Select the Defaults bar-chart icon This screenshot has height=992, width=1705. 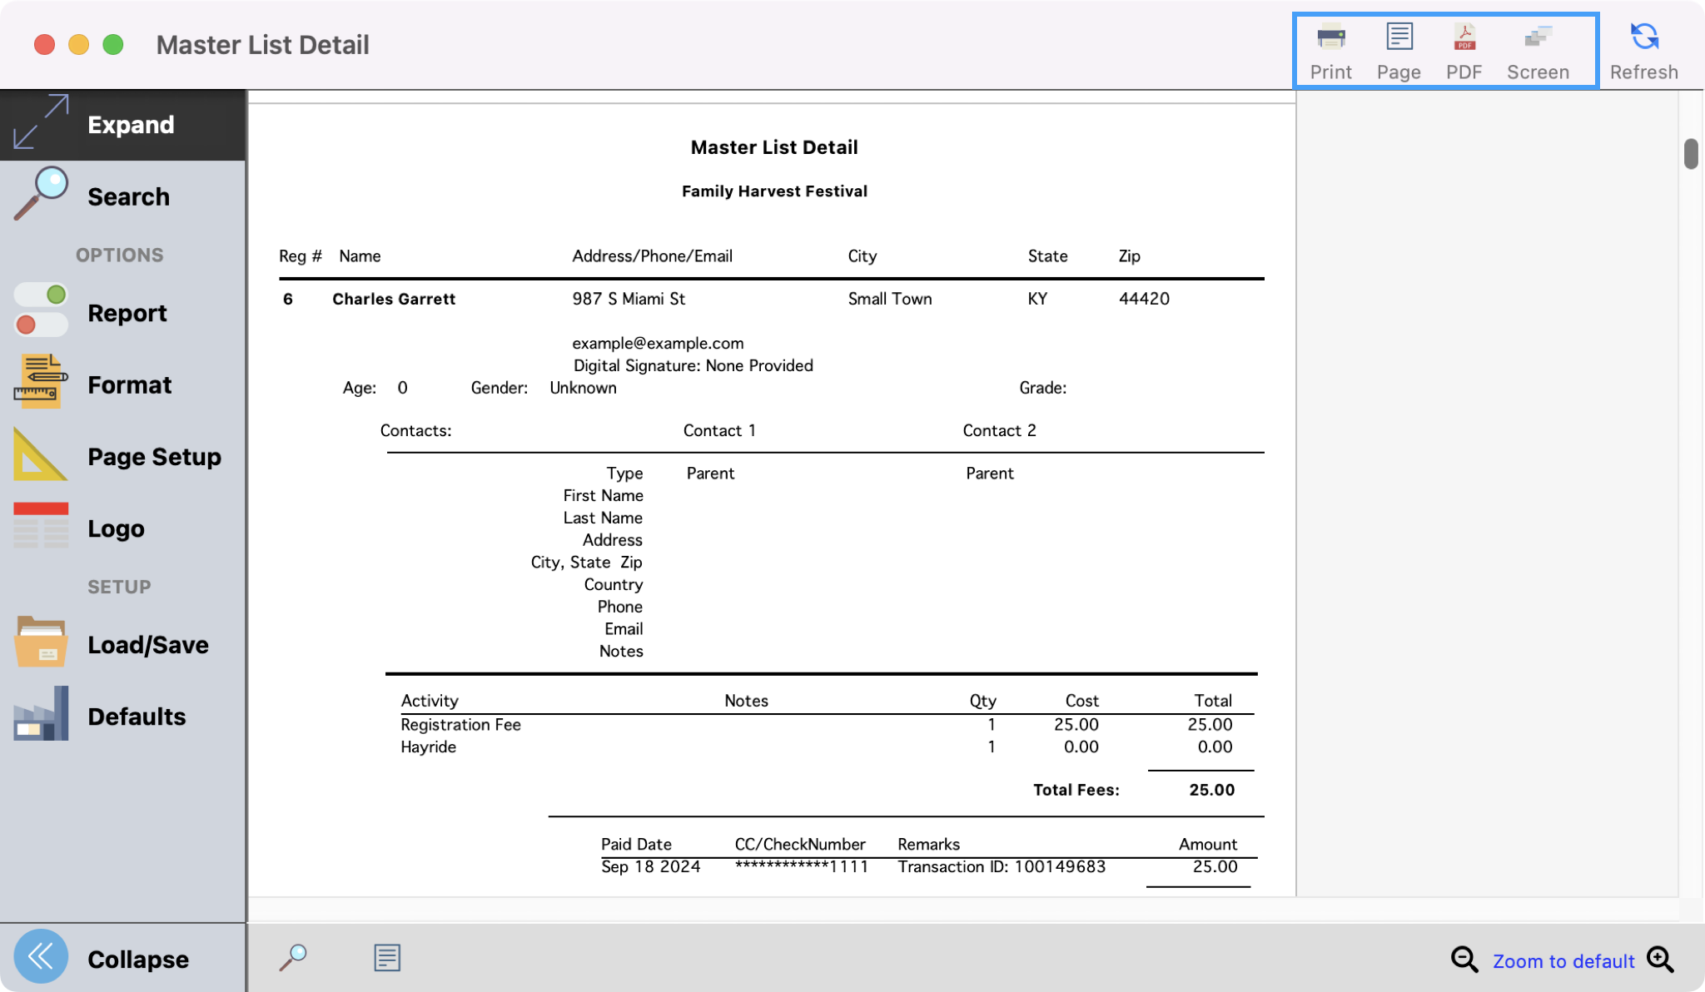[x=39, y=713]
